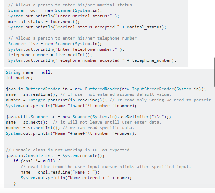Click the BufferedReader declaration line
Image resolution: width=215 pixels, height=193 pixels.
click(x=106, y=89)
